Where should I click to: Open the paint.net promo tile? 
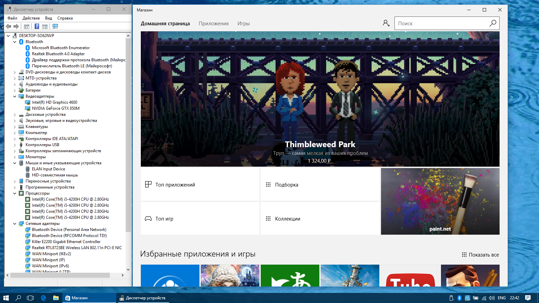pyautogui.click(x=440, y=201)
